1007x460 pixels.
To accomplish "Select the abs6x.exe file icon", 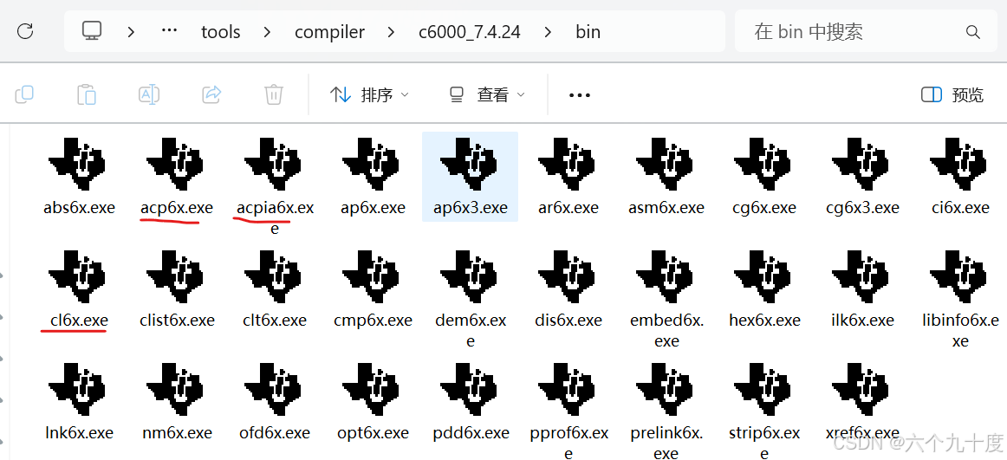I will tap(76, 165).
